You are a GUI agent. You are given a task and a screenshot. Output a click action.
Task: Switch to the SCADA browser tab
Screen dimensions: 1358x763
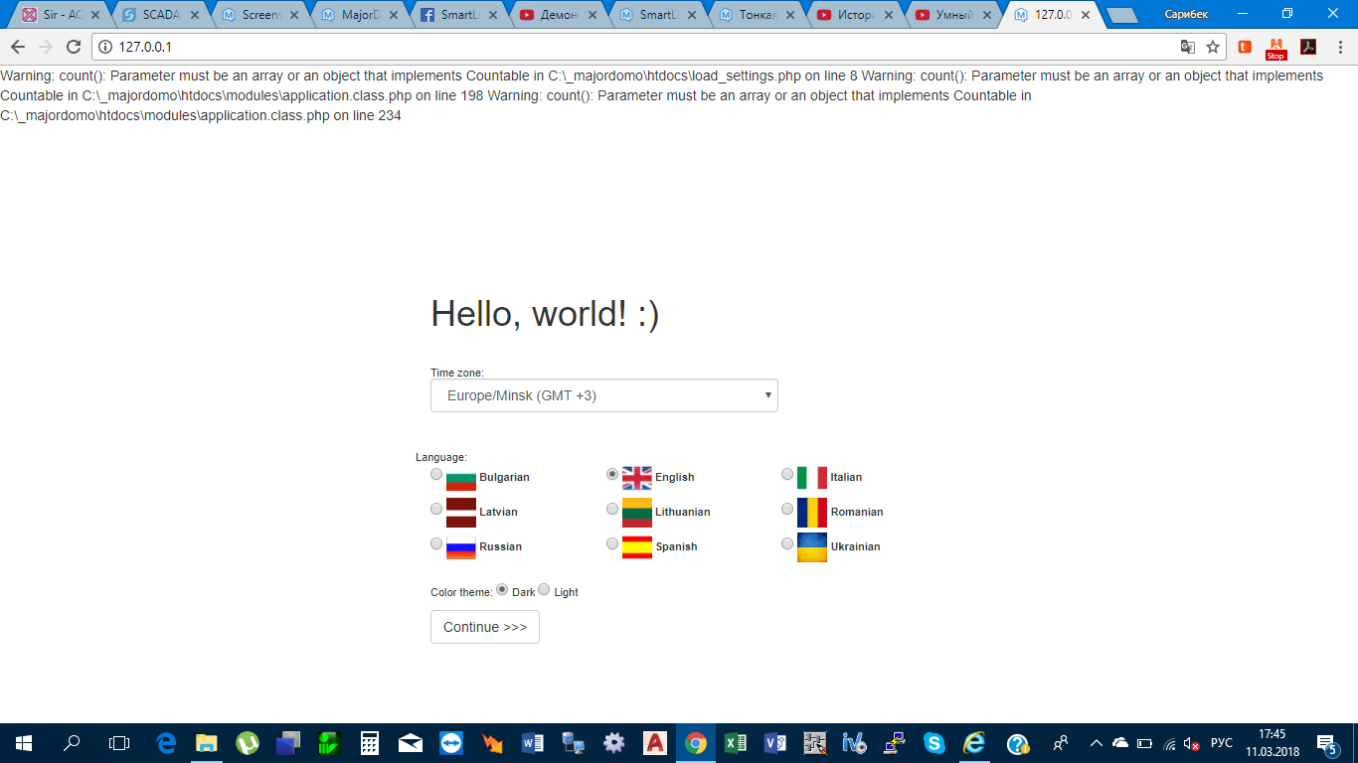(157, 15)
